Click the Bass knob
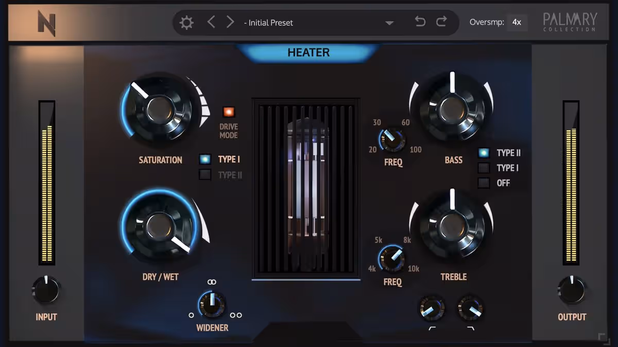 click(x=452, y=109)
